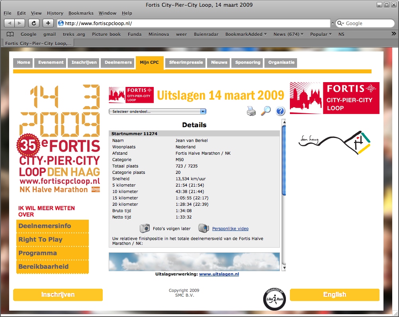This screenshot has width=399, height=317.
Task: Expand the 'Selecteer onderdeel' dropdown
Action: click(157, 112)
